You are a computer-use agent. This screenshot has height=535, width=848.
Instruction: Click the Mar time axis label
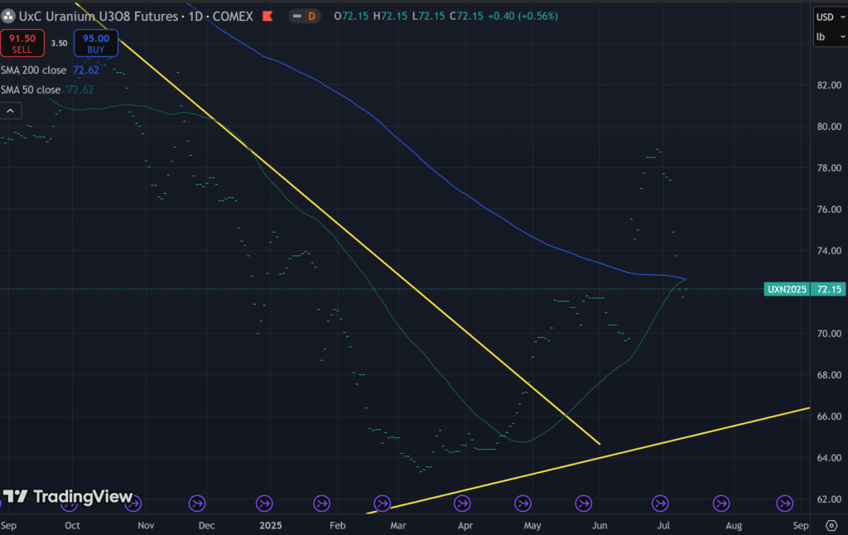(x=398, y=525)
